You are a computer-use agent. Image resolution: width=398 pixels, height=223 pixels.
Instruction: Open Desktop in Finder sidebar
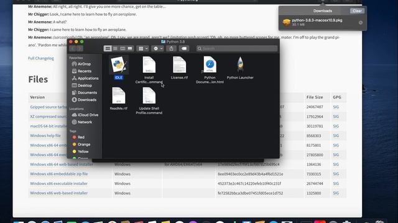coord(85,85)
